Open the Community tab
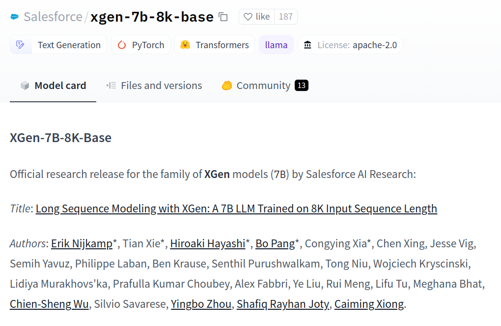Viewport: 501px width, 326px height. pos(263,85)
